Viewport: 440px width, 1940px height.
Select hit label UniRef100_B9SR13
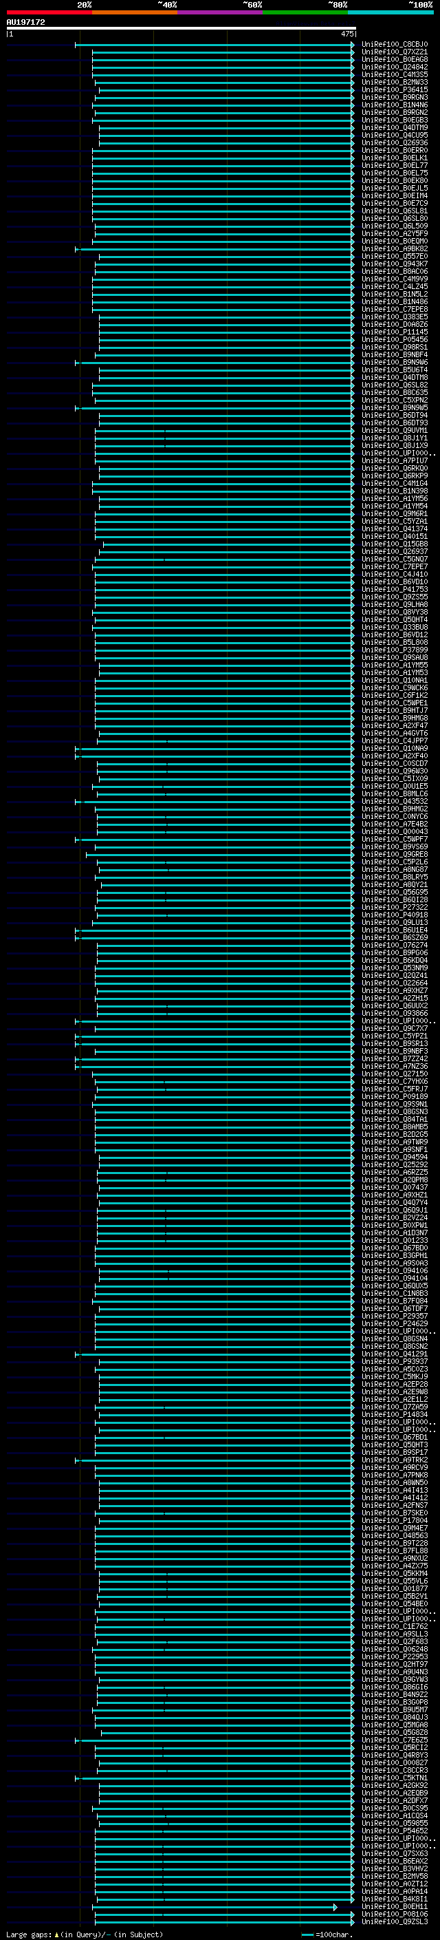(x=394, y=1043)
